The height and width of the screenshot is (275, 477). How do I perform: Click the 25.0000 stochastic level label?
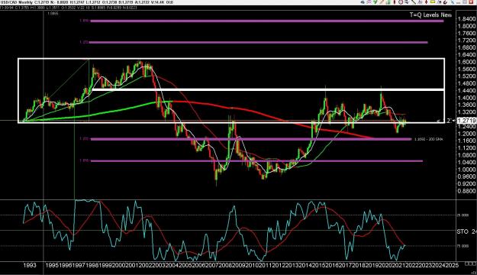pyautogui.click(x=462, y=215)
